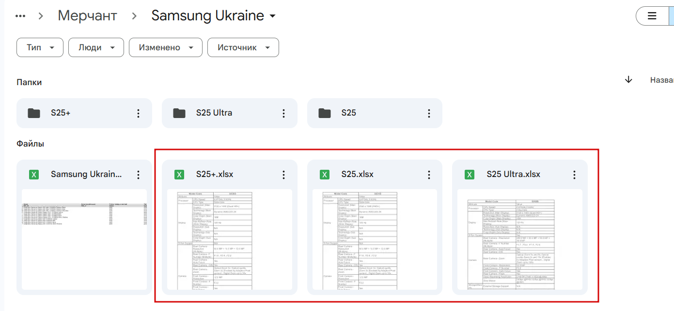Click the S25+.xlsx Excel file icon
This screenshot has width=674, height=311.
(x=179, y=175)
